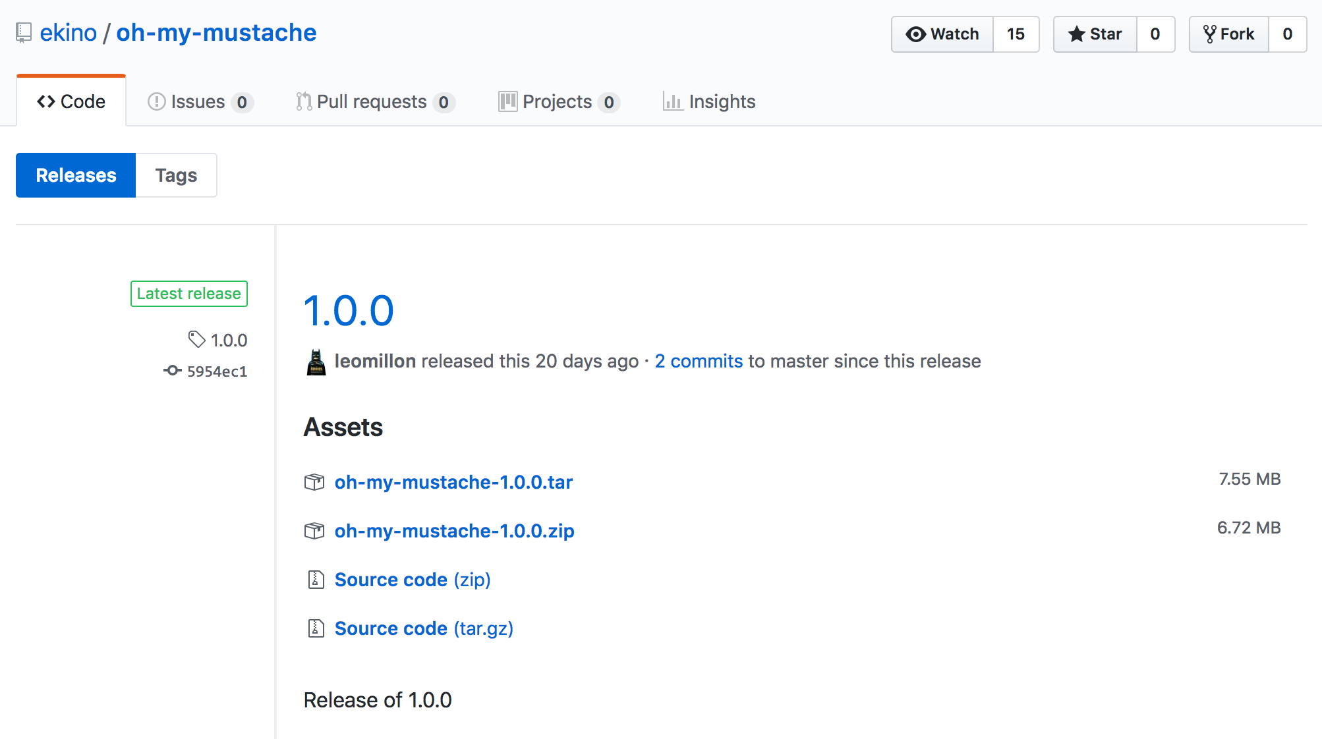
Task: Click the watchers count 15
Action: pos(1016,34)
